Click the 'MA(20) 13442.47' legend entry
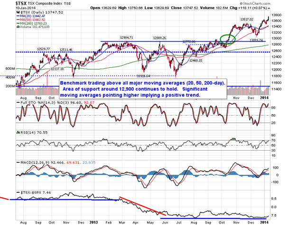 click(x=32, y=16)
